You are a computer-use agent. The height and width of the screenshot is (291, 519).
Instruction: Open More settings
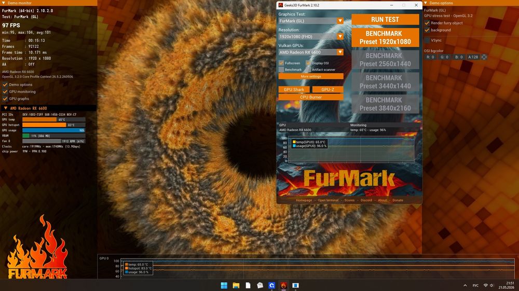(x=311, y=76)
